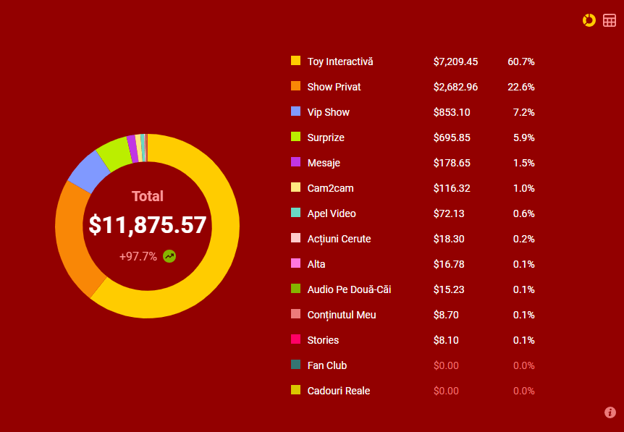This screenshot has height=432, width=624.
Task: Click Mesaje purple legend swatch
Action: [295, 162]
